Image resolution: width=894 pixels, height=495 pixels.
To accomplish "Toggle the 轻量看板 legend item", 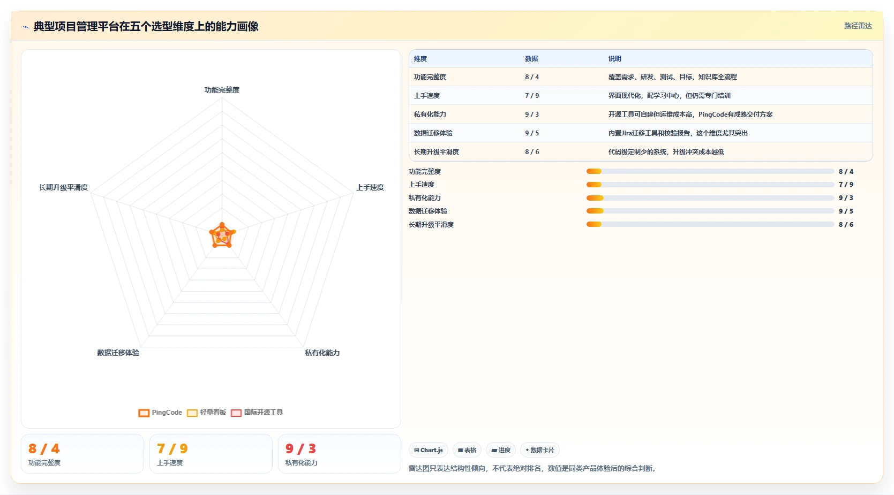I will pos(206,413).
